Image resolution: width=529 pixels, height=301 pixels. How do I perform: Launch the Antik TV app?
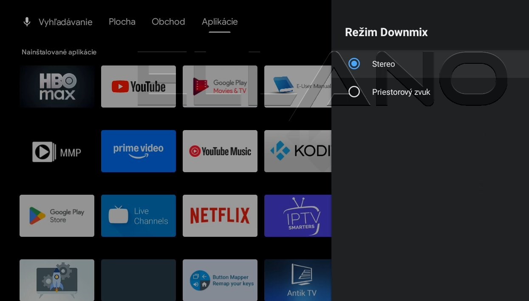[x=297, y=280]
